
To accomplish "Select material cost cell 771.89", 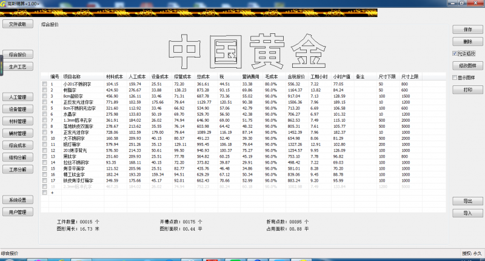I will point(112,102).
